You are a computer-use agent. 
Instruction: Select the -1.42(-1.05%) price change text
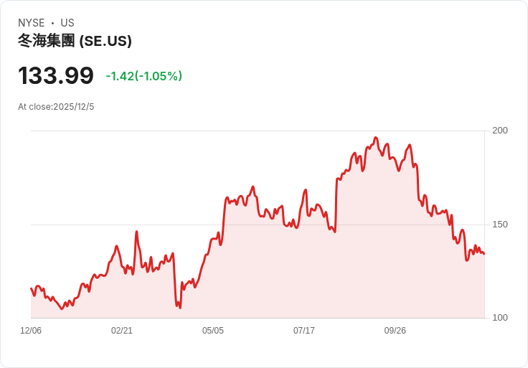point(143,76)
